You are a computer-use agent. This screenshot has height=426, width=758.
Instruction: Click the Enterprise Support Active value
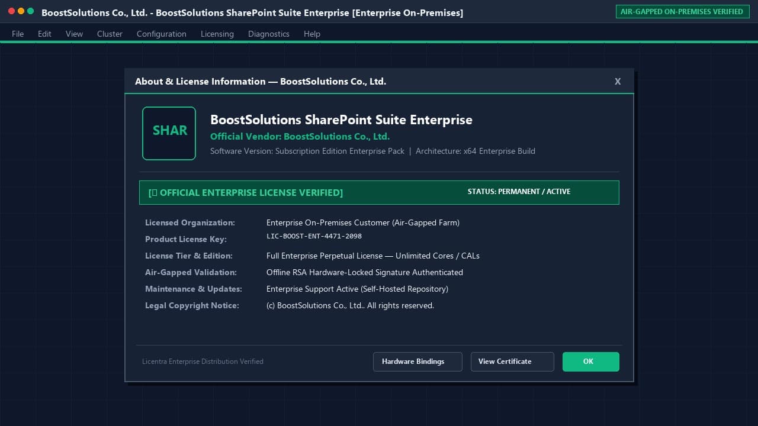pyautogui.click(x=357, y=289)
